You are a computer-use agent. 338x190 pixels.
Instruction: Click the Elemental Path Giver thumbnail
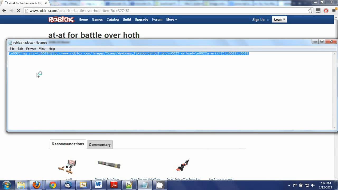pos(109,165)
